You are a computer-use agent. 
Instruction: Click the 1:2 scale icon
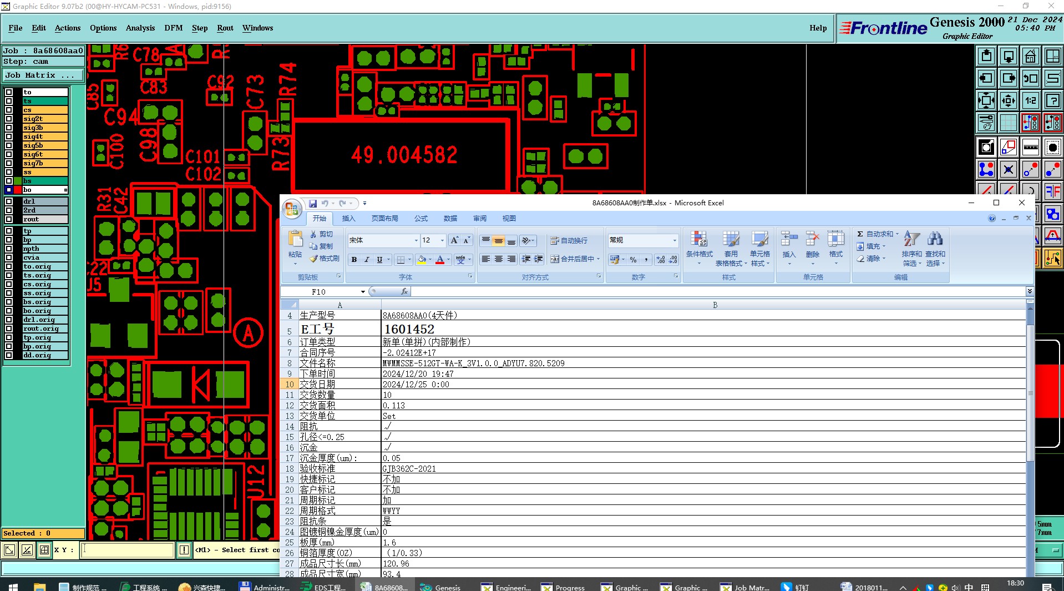point(1030,100)
